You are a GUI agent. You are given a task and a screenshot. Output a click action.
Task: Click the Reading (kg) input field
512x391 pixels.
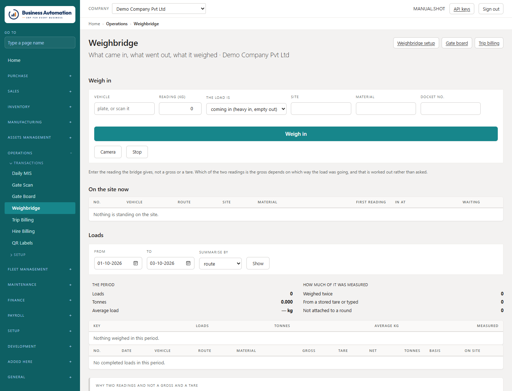(180, 109)
